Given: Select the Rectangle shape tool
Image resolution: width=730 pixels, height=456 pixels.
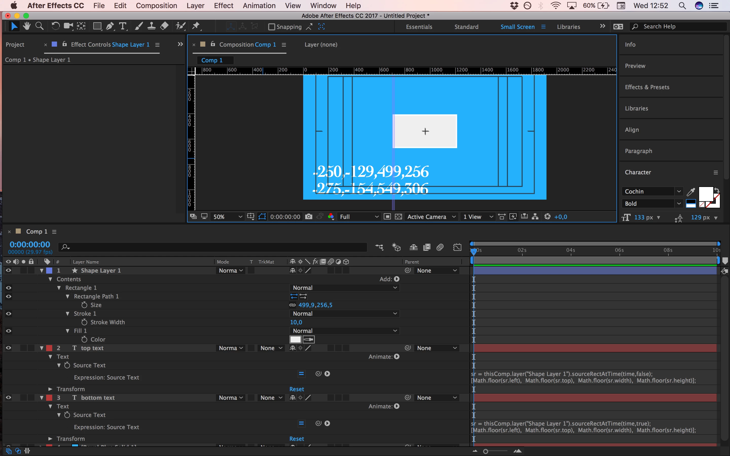Looking at the screenshot, I should 97,27.
